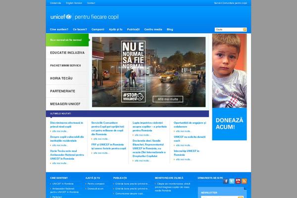297x198 pixels.
Task: Click in the search input field
Action: (x=229, y=30)
